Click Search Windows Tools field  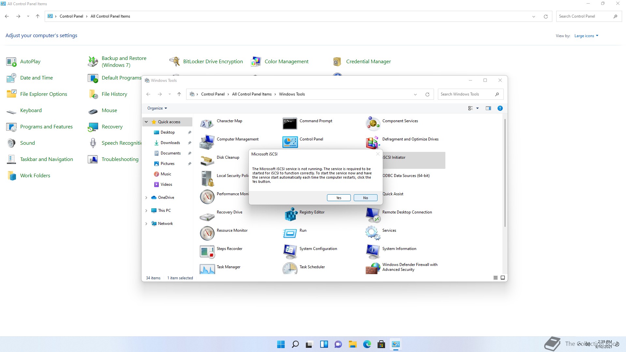[470, 94]
